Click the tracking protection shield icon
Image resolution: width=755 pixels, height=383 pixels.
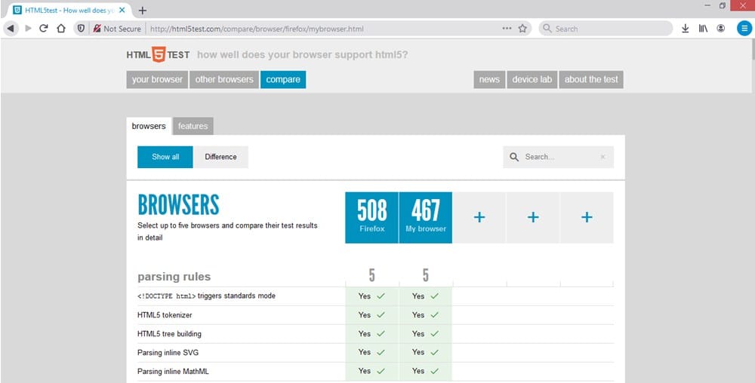81,29
